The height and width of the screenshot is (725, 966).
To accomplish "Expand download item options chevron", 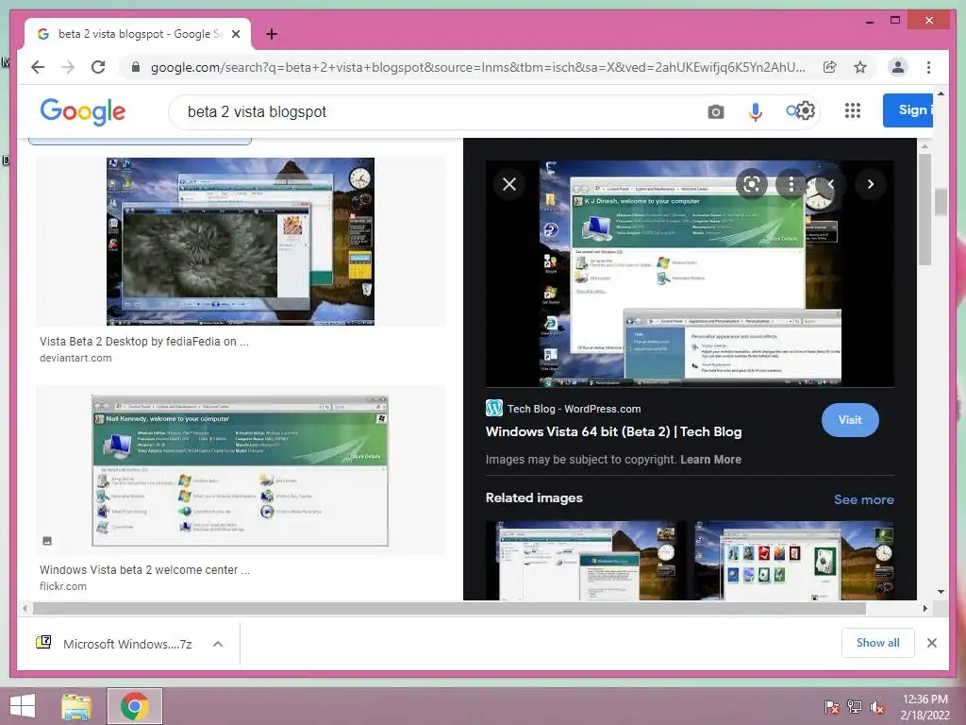I will tap(218, 644).
